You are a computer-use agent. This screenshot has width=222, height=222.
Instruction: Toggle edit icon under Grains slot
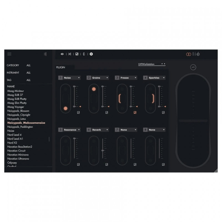(x=107, y=112)
